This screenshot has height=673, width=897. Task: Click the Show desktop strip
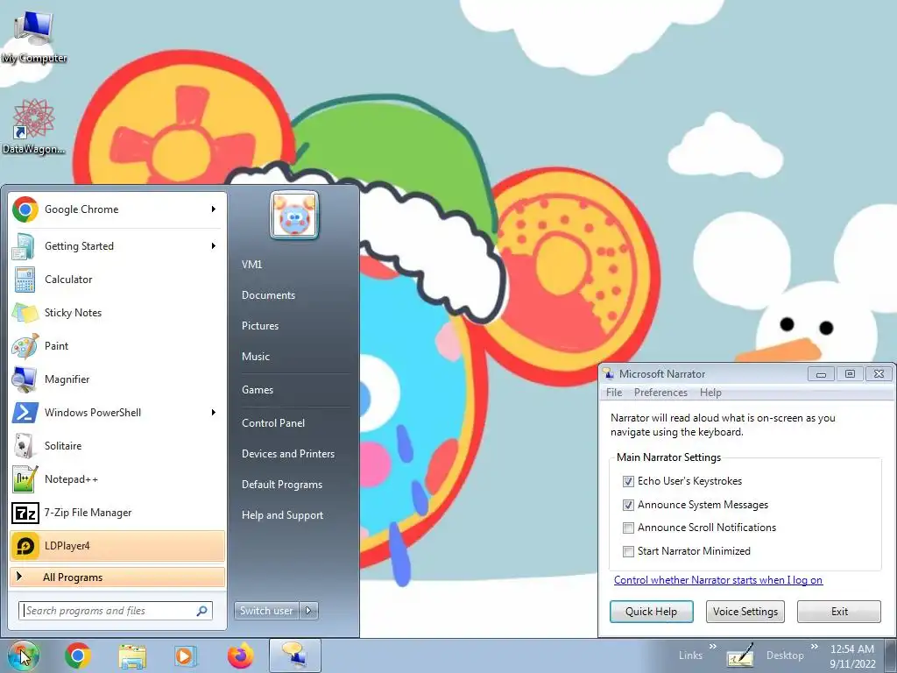(891, 655)
